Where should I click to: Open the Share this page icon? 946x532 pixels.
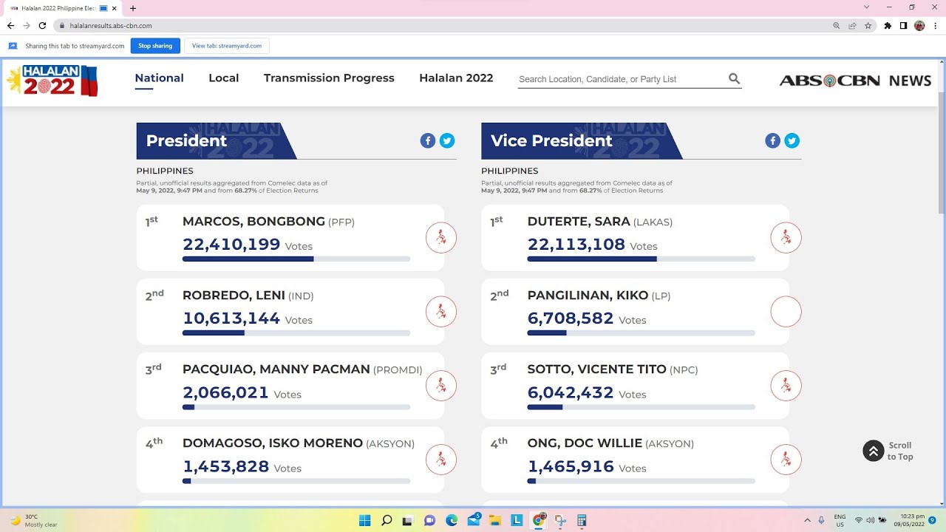(x=852, y=25)
